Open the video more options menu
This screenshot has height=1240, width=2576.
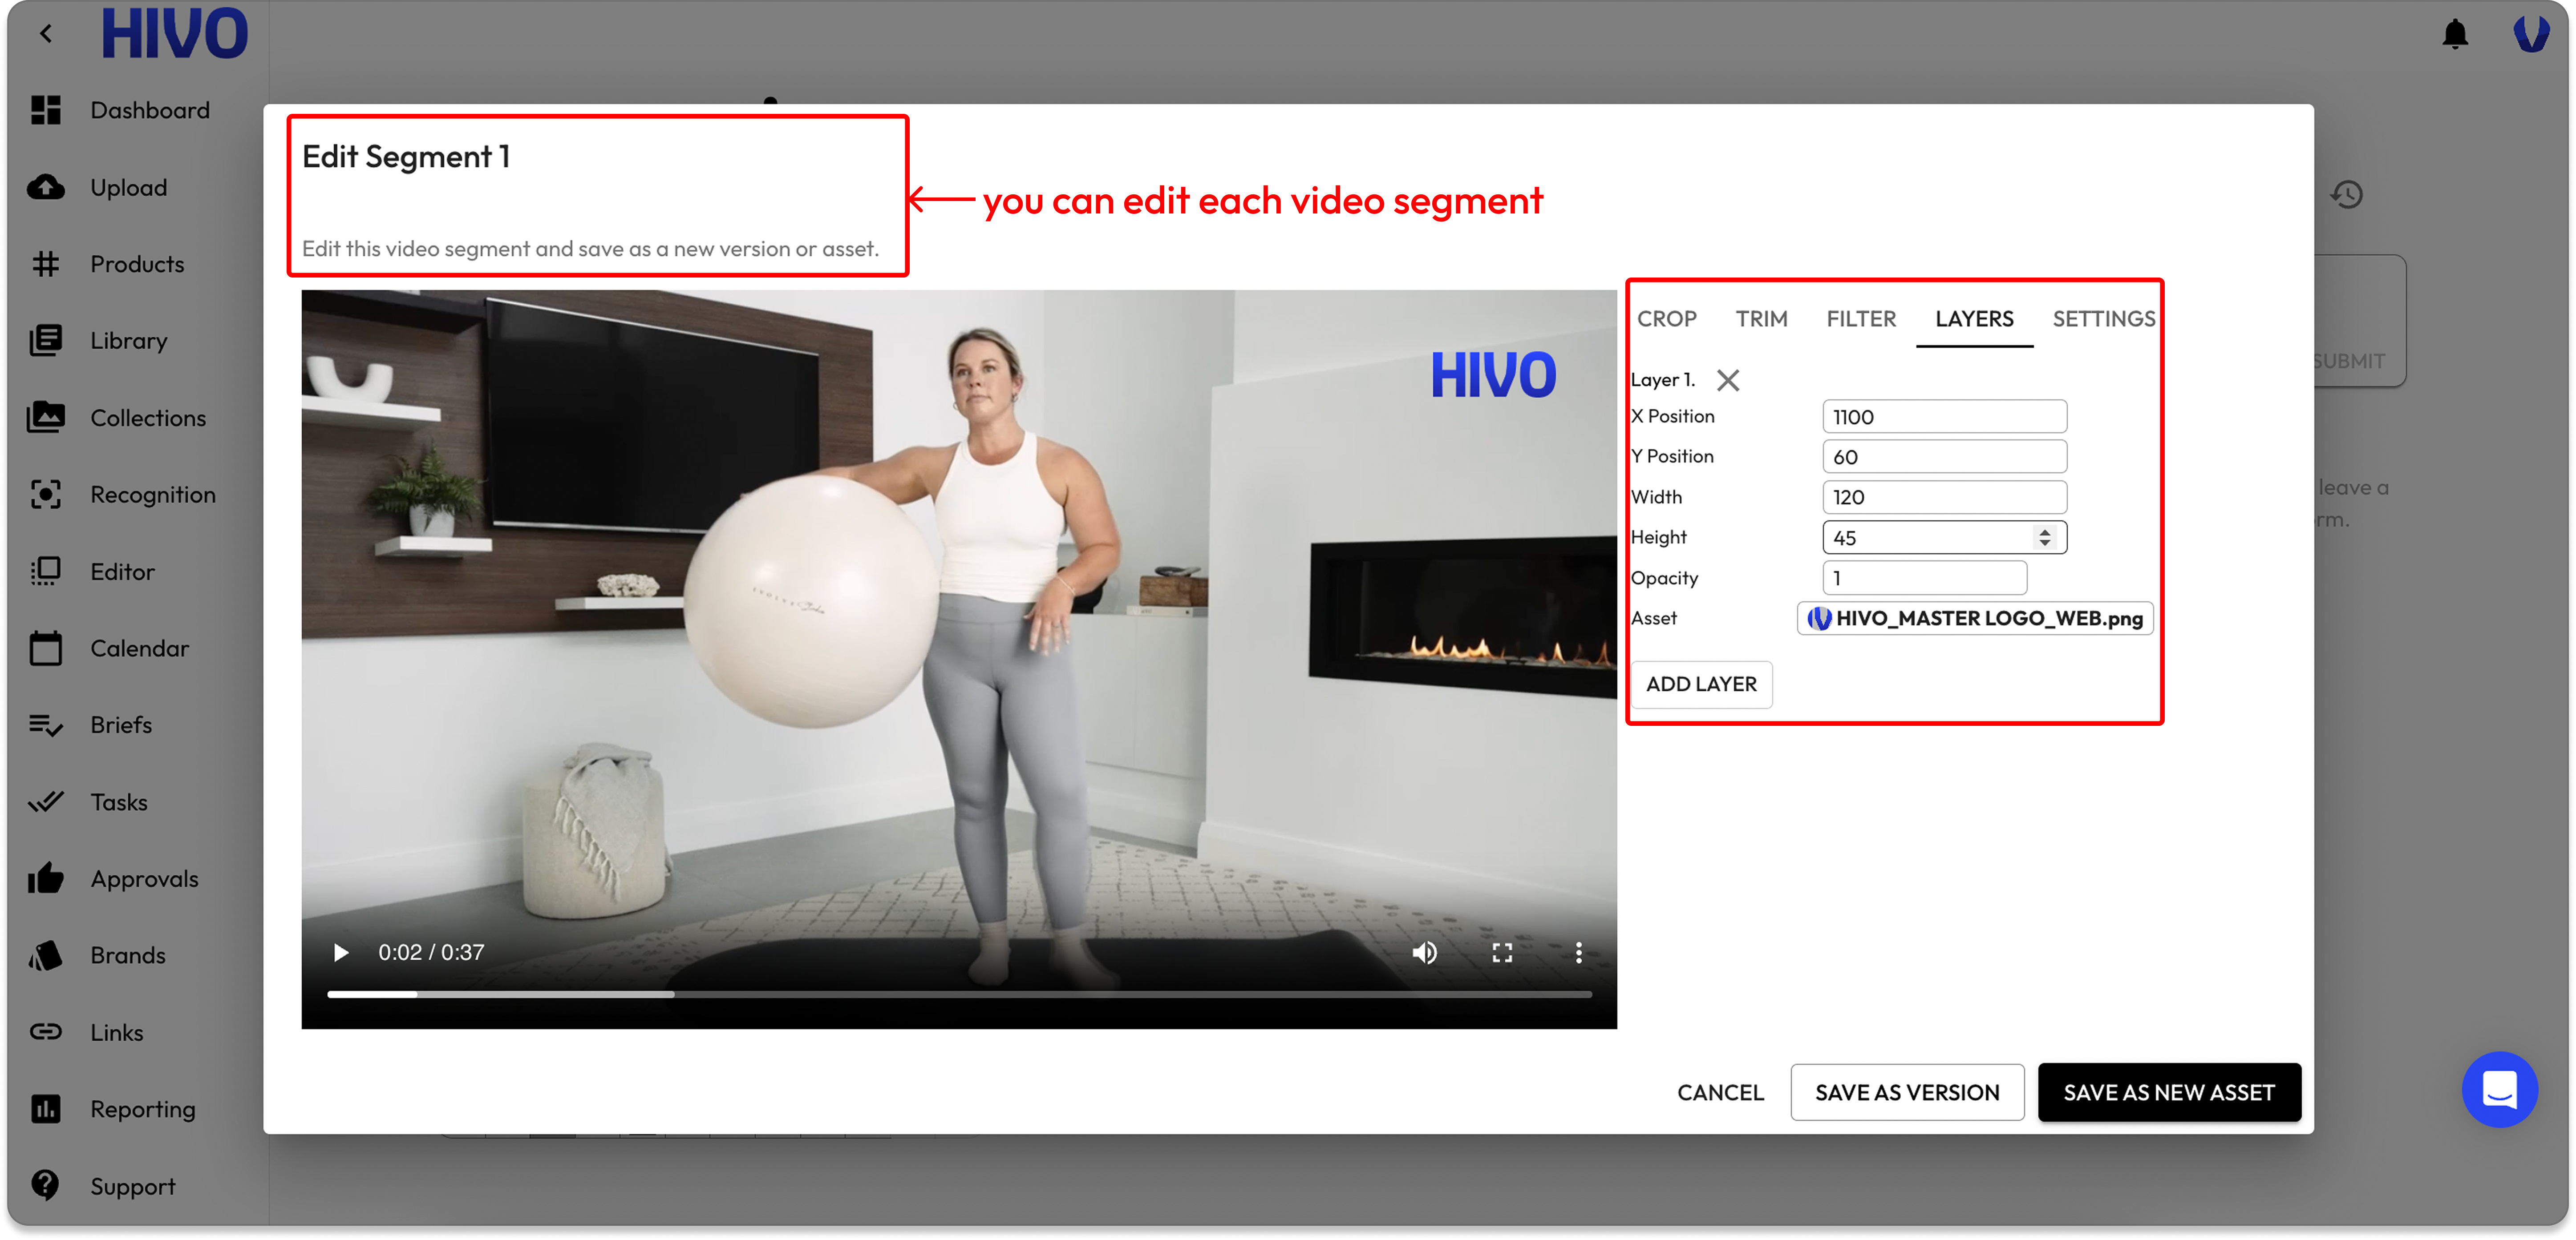click(x=1578, y=952)
